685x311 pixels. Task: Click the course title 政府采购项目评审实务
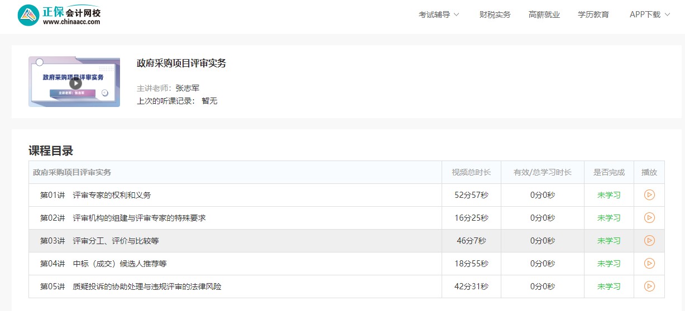(x=181, y=64)
